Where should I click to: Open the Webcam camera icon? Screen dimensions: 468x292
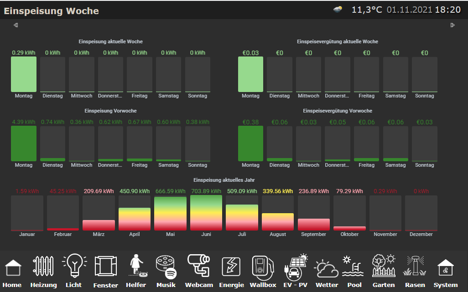pos(198,265)
